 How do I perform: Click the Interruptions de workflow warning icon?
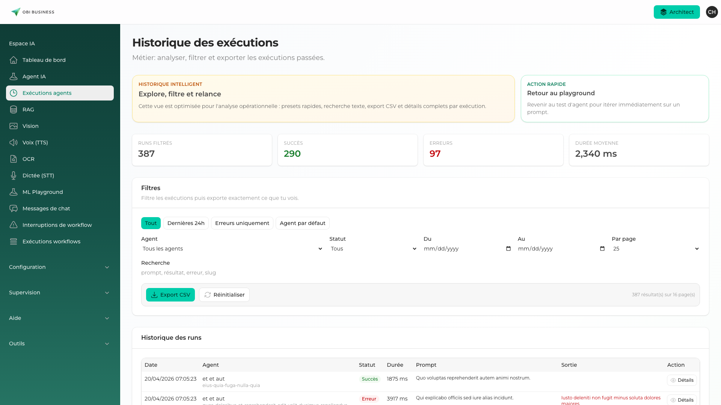(x=14, y=225)
